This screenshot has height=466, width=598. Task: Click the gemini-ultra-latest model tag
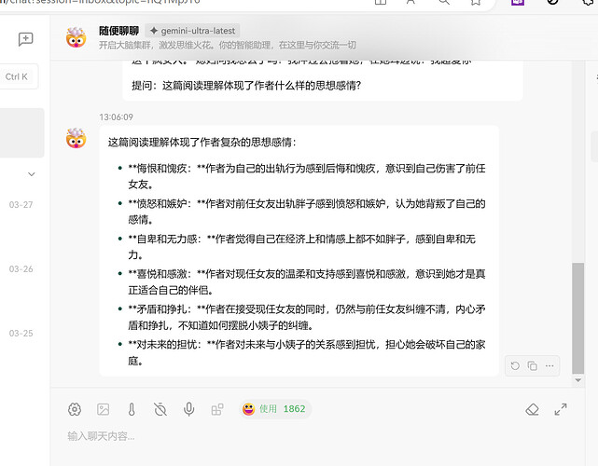tap(192, 31)
